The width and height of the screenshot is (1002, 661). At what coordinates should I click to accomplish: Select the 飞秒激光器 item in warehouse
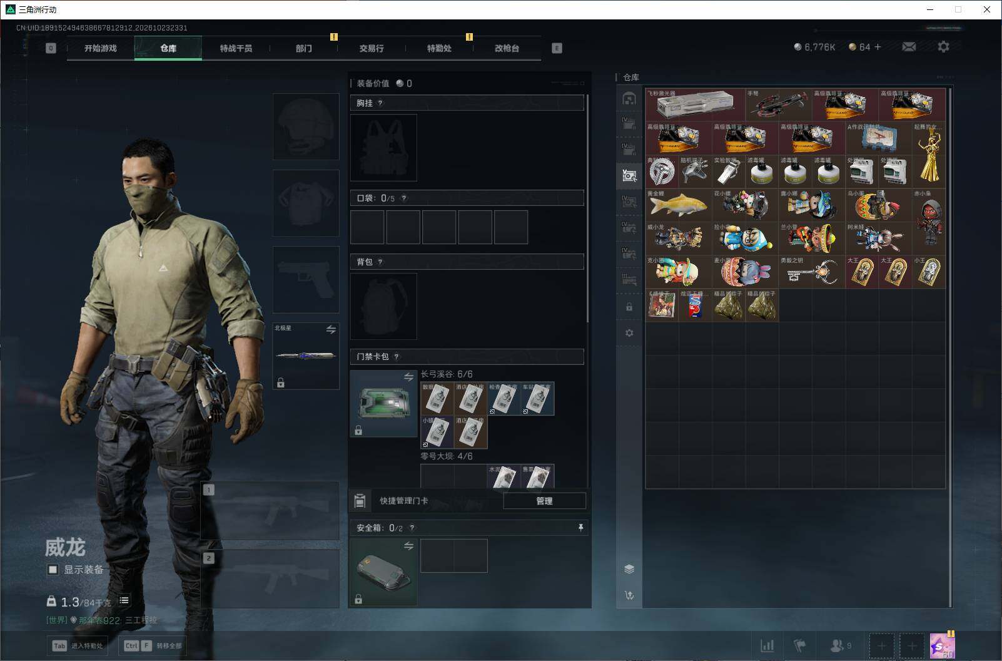coord(696,104)
